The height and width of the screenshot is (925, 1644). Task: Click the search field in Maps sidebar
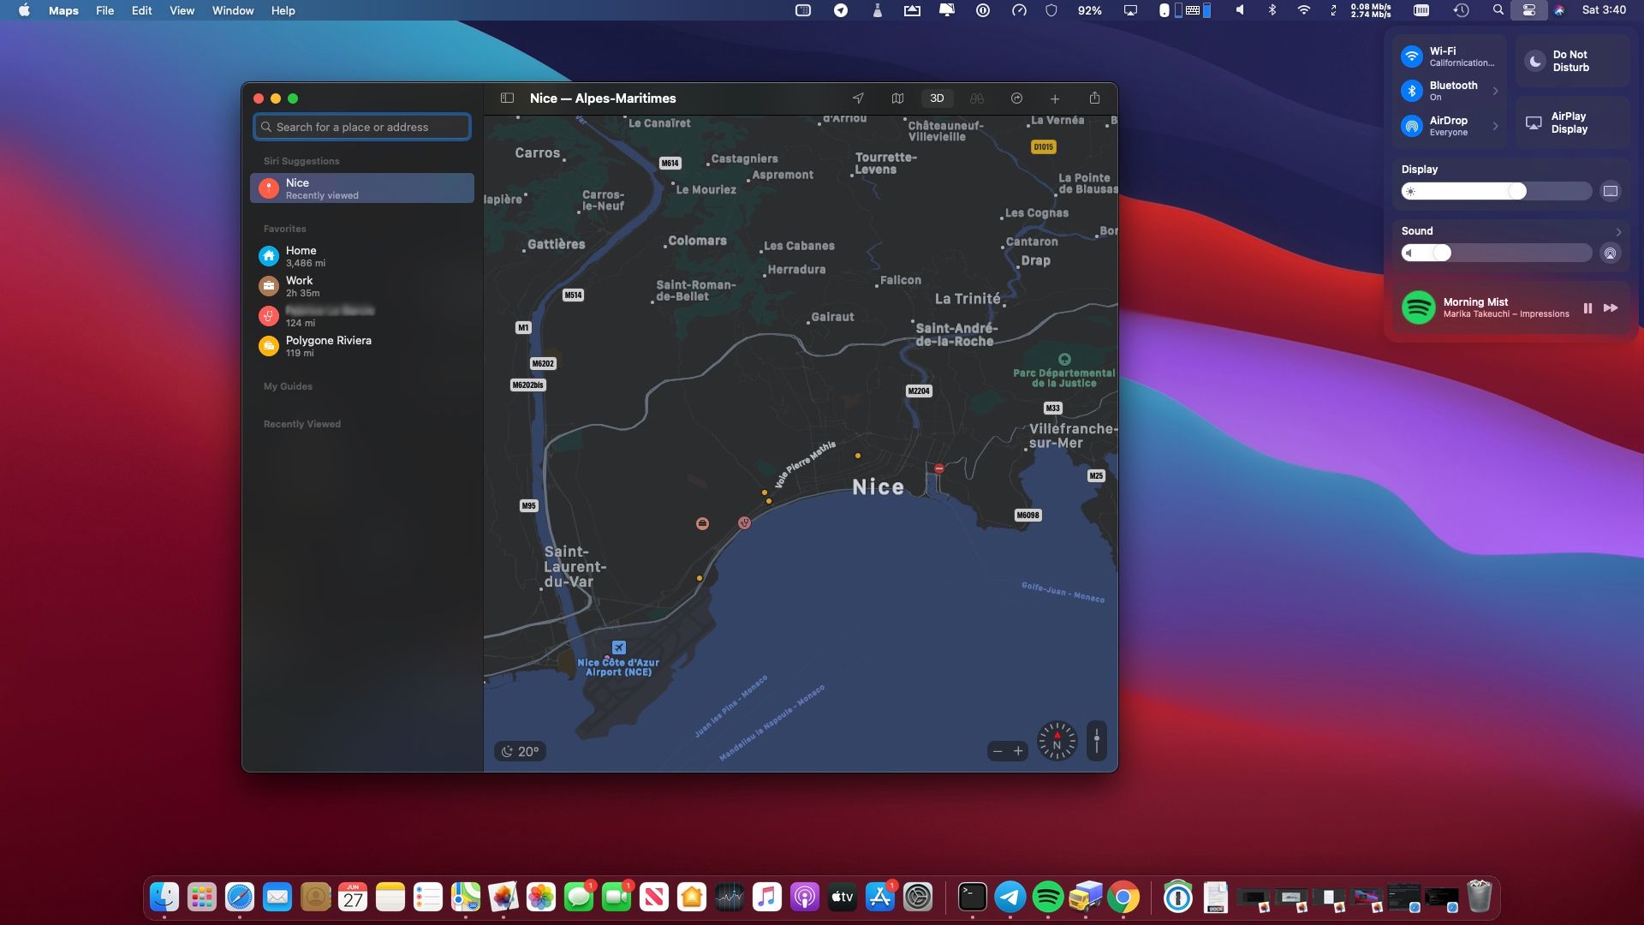pos(362,127)
